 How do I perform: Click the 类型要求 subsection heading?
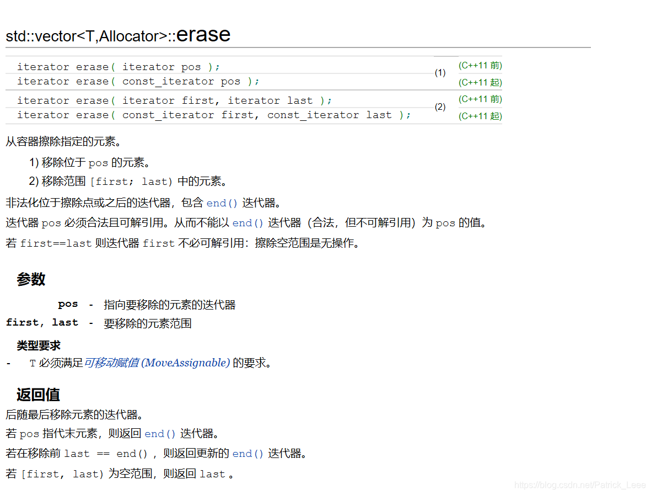pyautogui.click(x=38, y=345)
